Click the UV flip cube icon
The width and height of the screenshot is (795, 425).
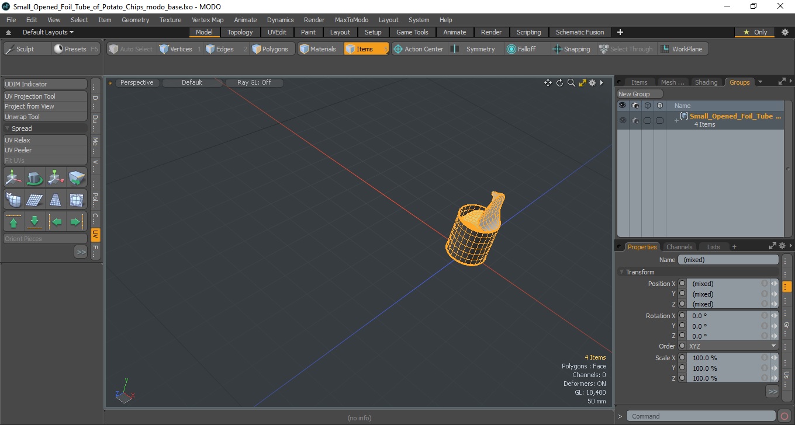[x=77, y=177]
